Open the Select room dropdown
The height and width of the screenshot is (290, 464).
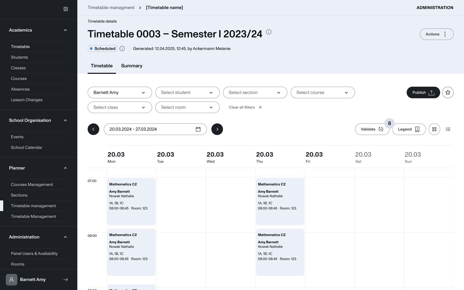click(x=188, y=107)
